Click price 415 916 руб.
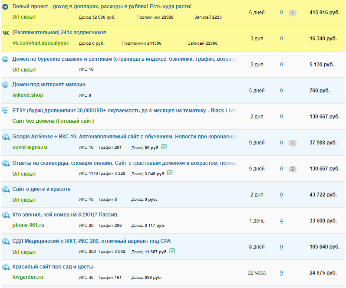Viewport: 346px width, 288px height. [325, 13]
